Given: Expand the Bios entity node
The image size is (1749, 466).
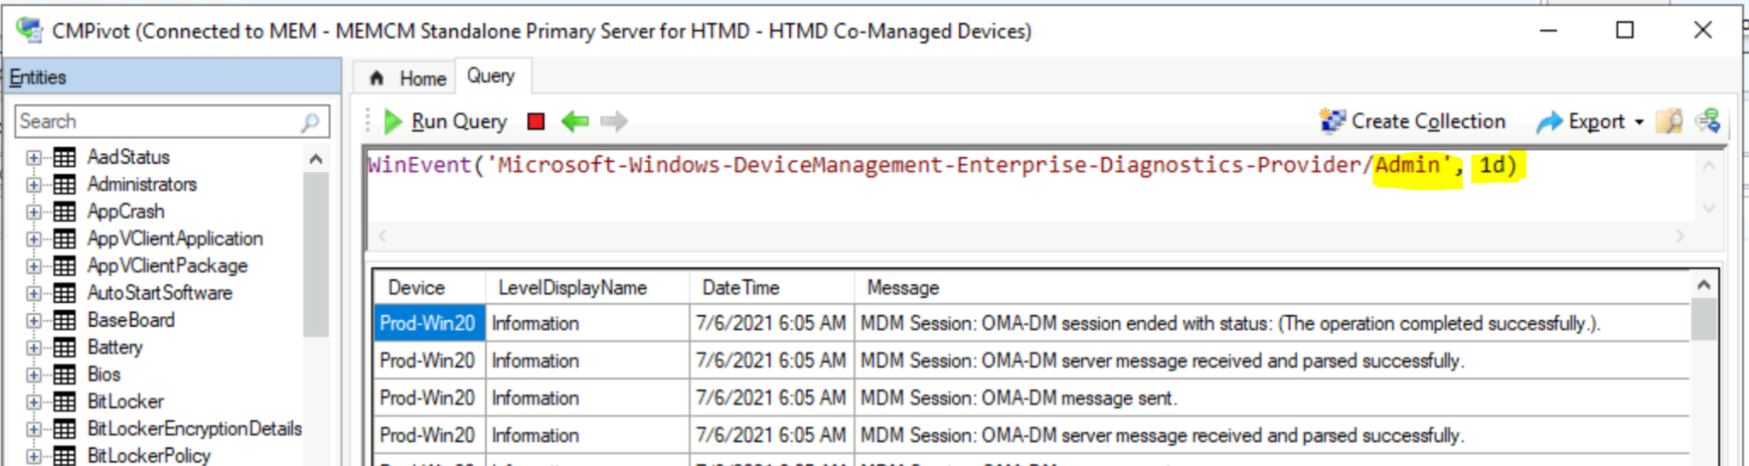Looking at the screenshot, I should click(x=33, y=376).
